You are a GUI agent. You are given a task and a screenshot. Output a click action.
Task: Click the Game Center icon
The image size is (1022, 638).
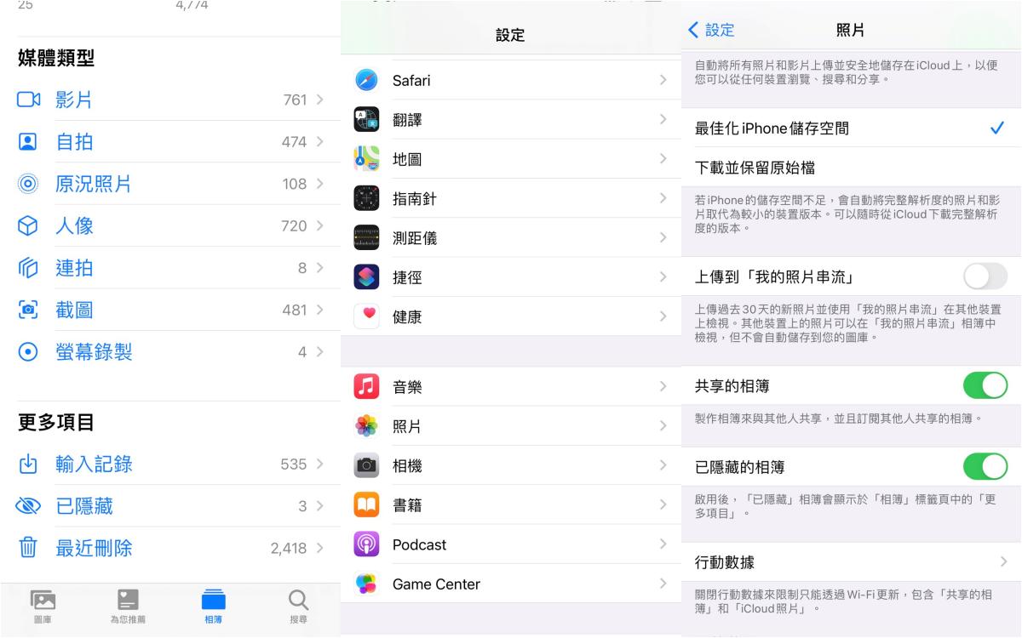tap(366, 584)
